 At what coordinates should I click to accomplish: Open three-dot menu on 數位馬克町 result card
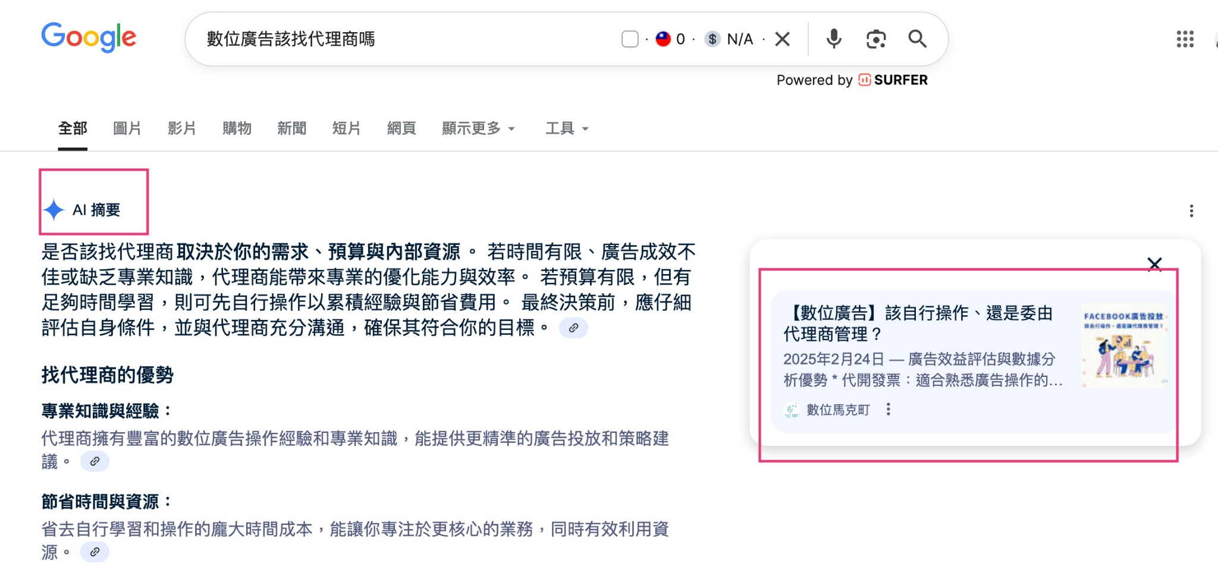(x=889, y=410)
